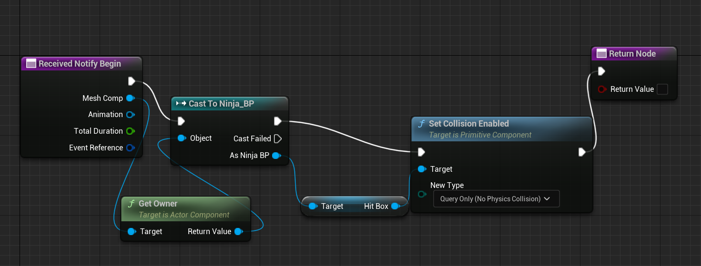The height and width of the screenshot is (266, 701).
Task: Select the Mesh Comp output pin
Action: tap(130, 98)
